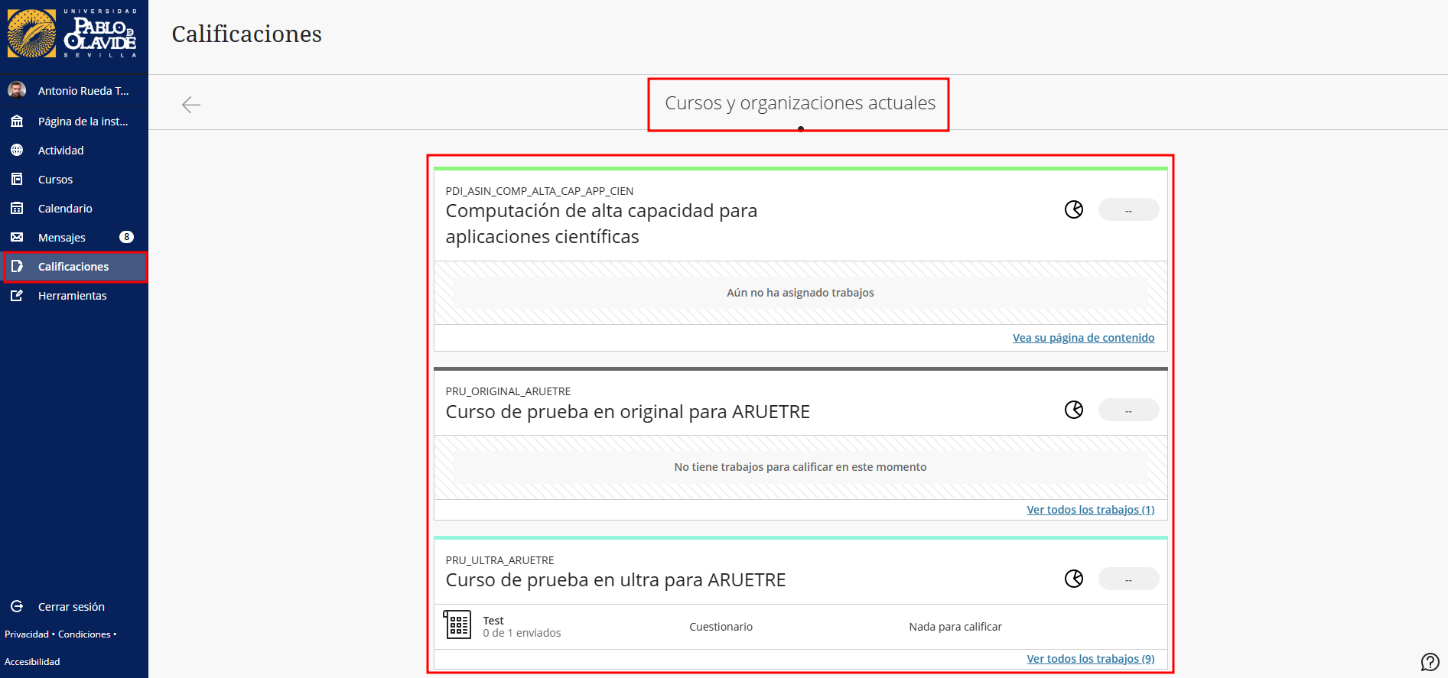
Task: Open Mensajes with 8 unread
Action: 62,238
